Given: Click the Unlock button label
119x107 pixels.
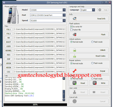Looking at the screenshot, I should pyautogui.click(x=103, y=50).
